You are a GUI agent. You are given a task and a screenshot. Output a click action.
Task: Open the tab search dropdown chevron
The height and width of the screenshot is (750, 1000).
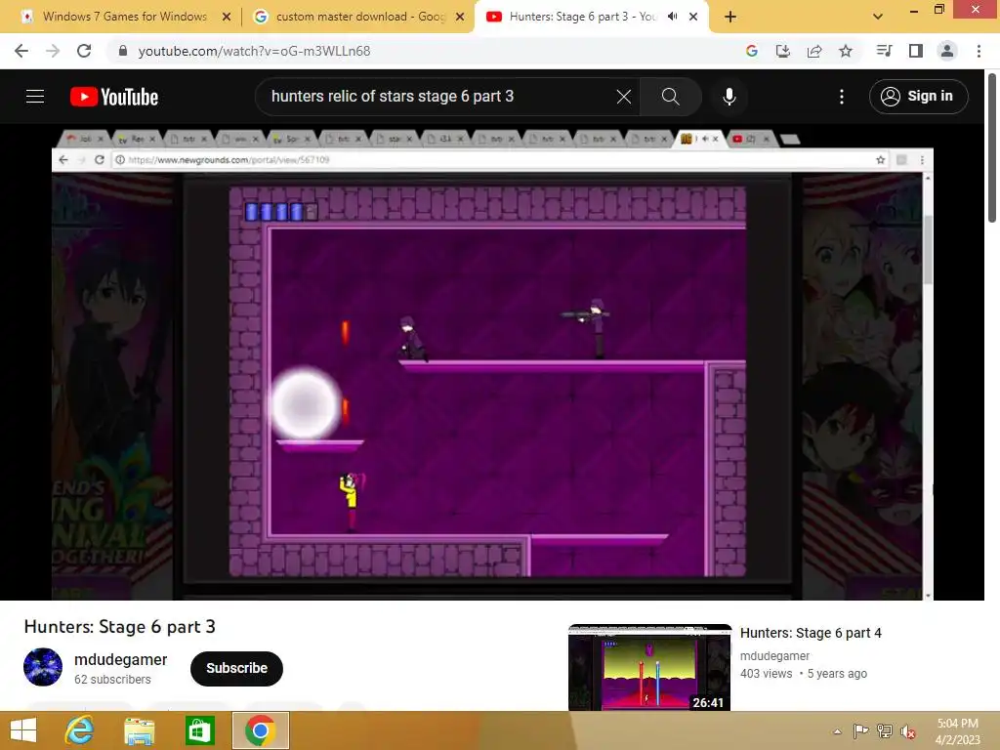(878, 17)
